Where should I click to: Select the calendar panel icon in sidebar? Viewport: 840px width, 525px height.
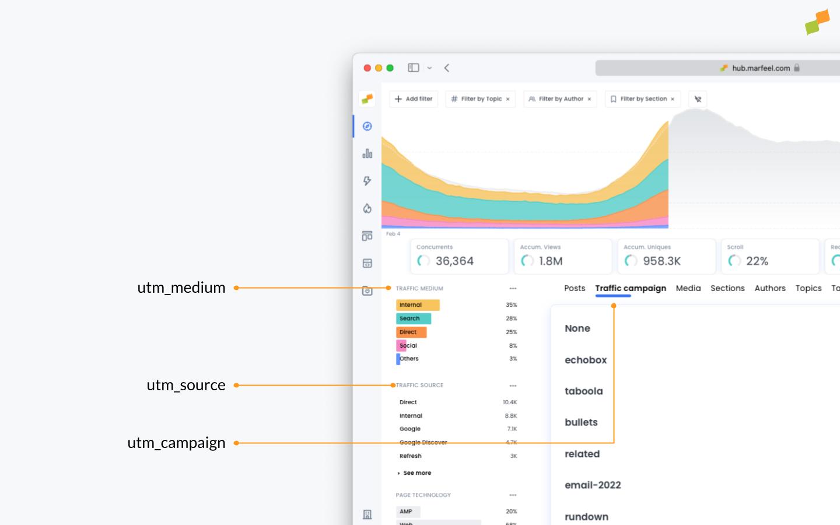point(367,263)
